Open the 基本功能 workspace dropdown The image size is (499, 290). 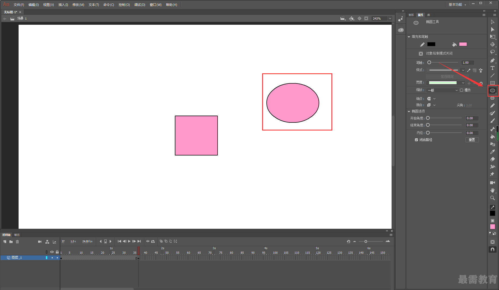point(457,5)
